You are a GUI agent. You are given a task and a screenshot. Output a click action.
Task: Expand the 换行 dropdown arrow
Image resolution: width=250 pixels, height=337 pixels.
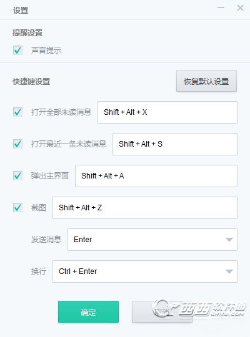tap(229, 271)
